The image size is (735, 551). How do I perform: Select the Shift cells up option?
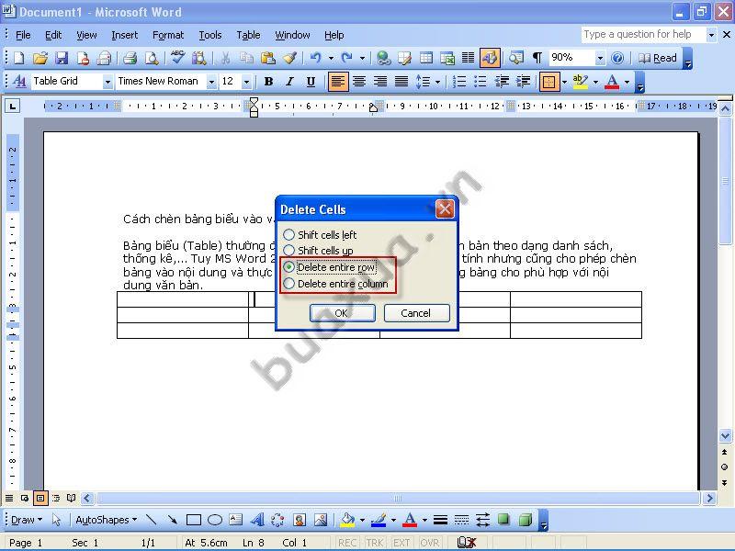pyautogui.click(x=318, y=251)
